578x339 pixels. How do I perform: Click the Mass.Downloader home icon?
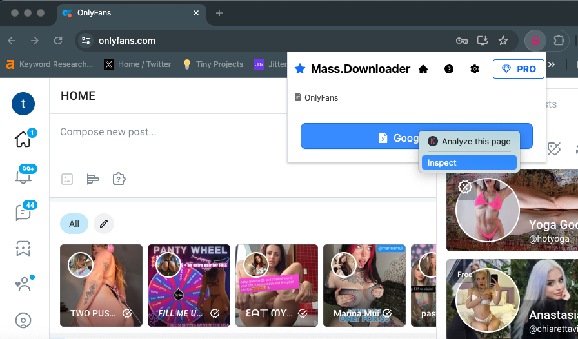point(423,69)
